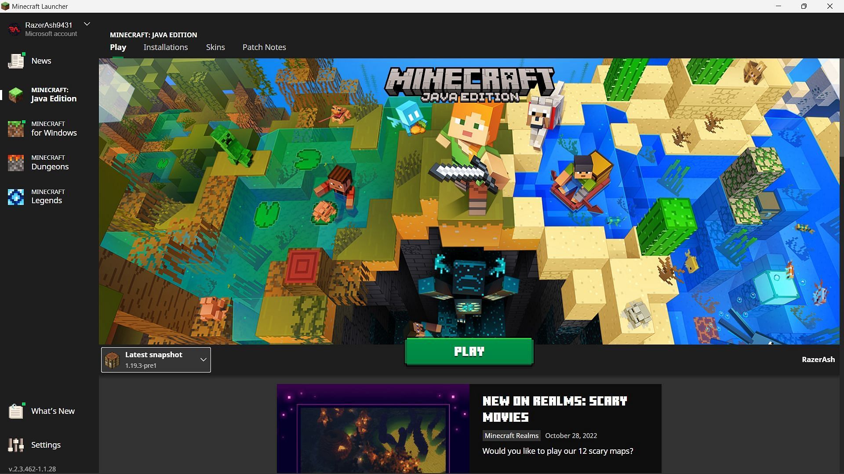Select Minecraft Legends sidebar icon
Image resolution: width=844 pixels, height=474 pixels.
pos(15,196)
